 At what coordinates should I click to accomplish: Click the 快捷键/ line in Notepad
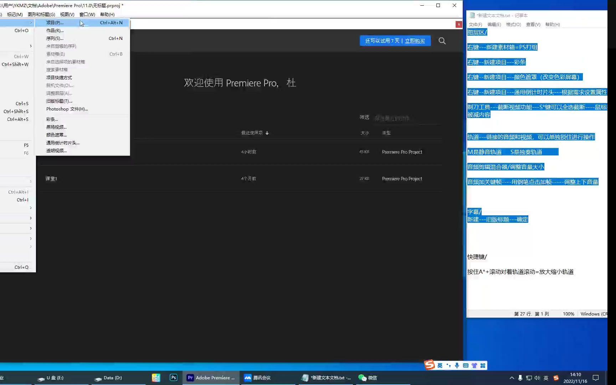point(477,257)
